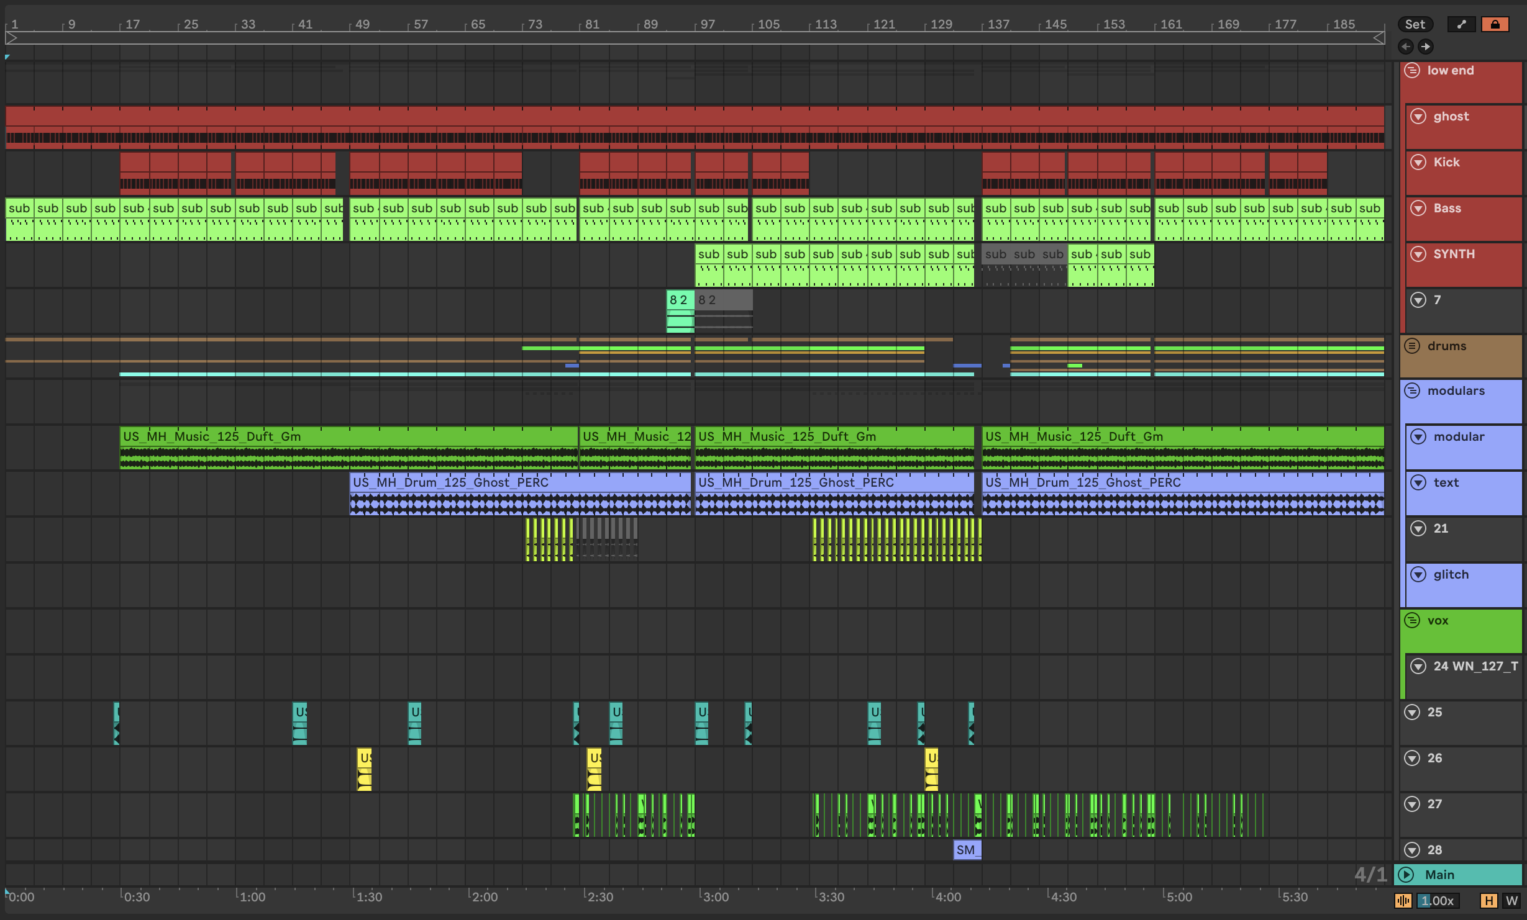This screenshot has width=1527, height=920.
Task: Fold the vox group track icon
Action: coord(1412,620)
